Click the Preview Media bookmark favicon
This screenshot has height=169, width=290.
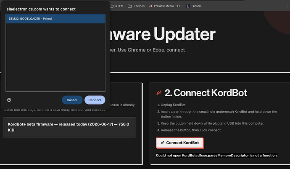[150, 6]
